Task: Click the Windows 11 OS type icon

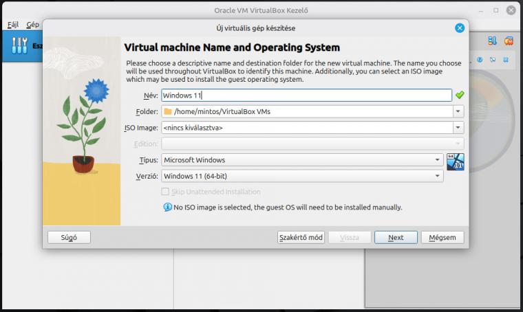Action: point(456,162)
